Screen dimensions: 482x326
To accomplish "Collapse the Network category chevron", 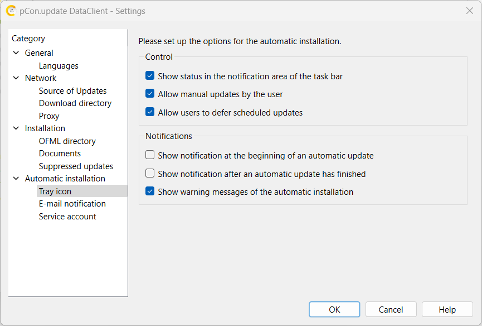I will point(16,78).
